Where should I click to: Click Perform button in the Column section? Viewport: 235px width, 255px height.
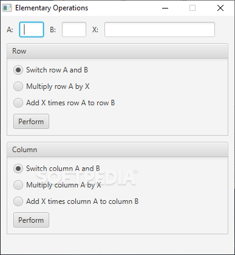tap(31, 220)
